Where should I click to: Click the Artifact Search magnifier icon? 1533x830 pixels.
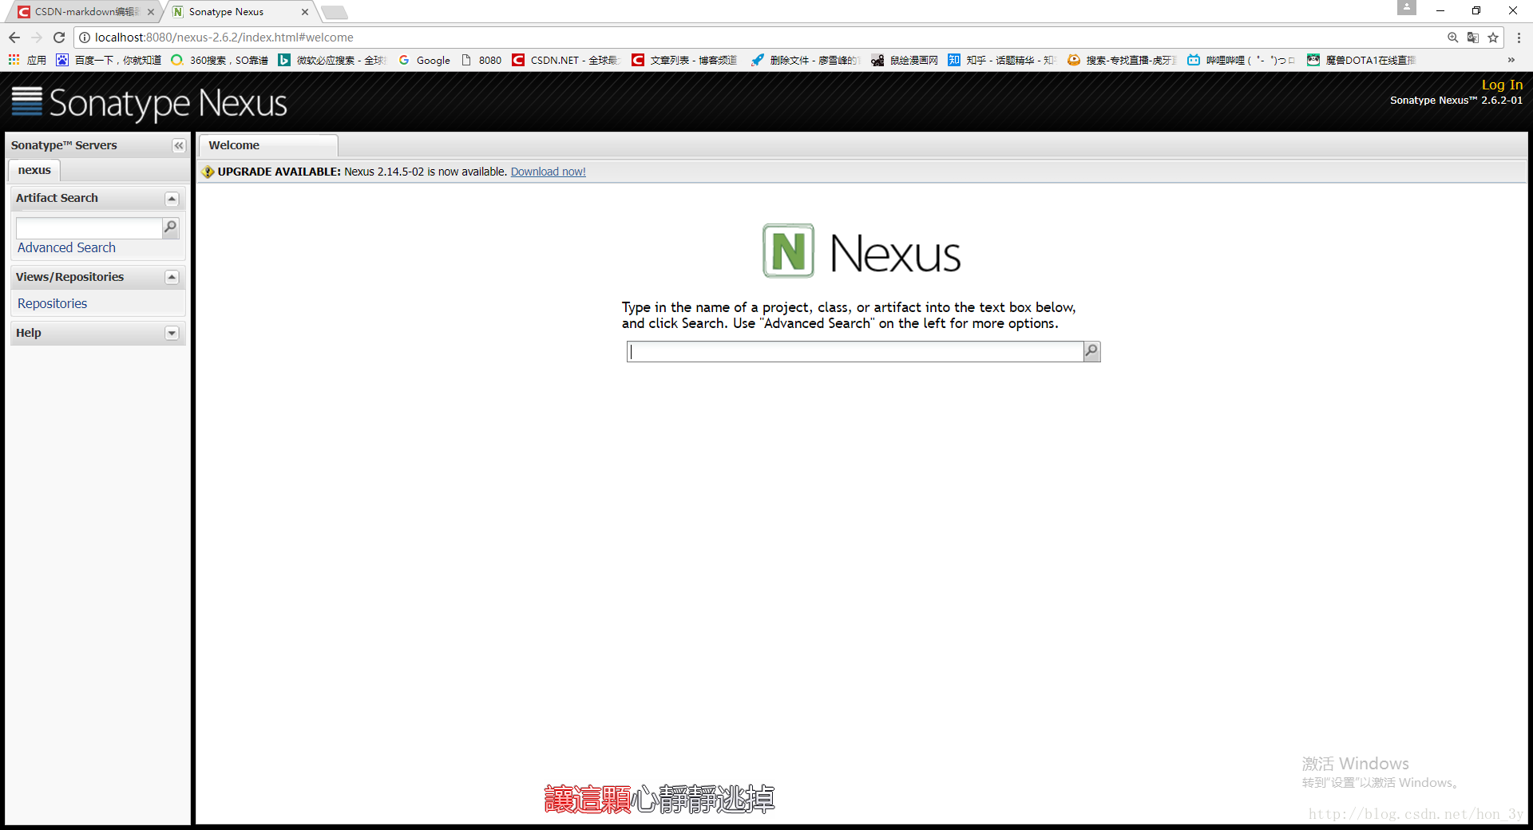170,228
